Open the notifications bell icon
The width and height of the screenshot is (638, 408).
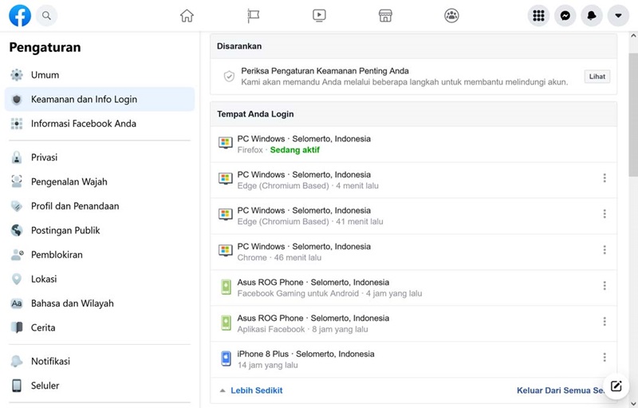592,16
